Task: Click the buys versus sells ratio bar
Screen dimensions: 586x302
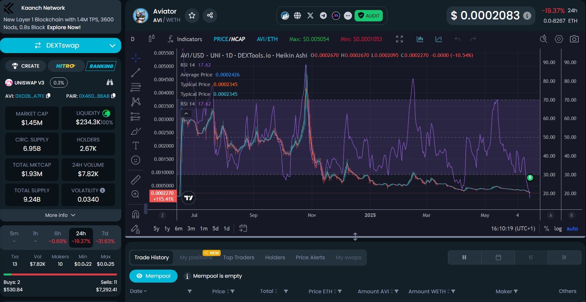Action: (60, 274)
